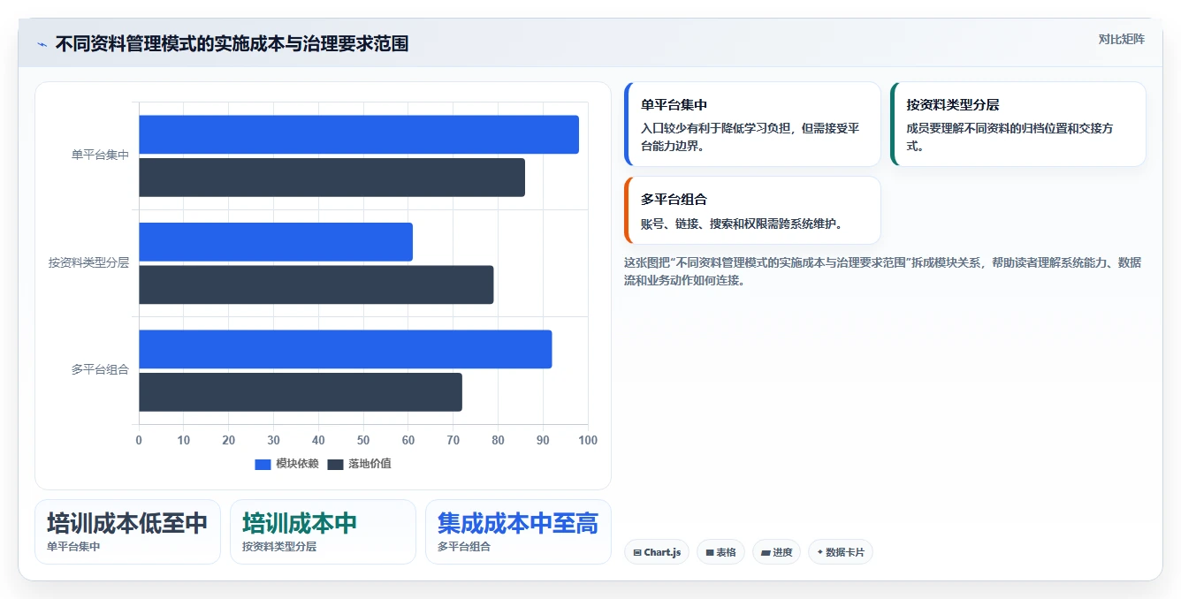
Task: Click the 单平台集中 y-axis label on the chart
Action: [x=100, y=155]
